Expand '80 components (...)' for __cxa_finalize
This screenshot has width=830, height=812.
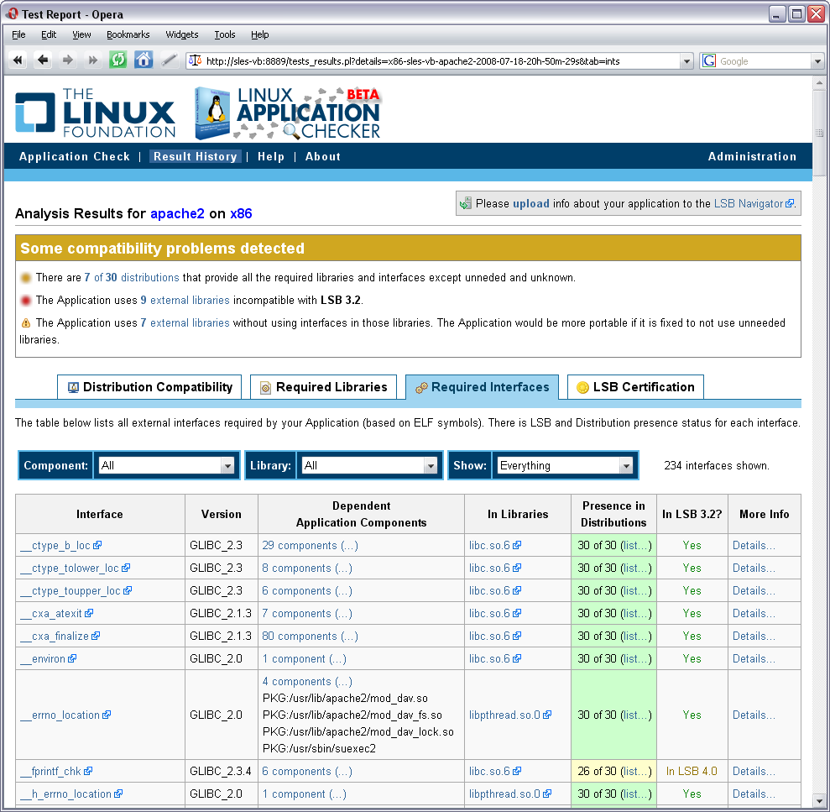(311, 636)
